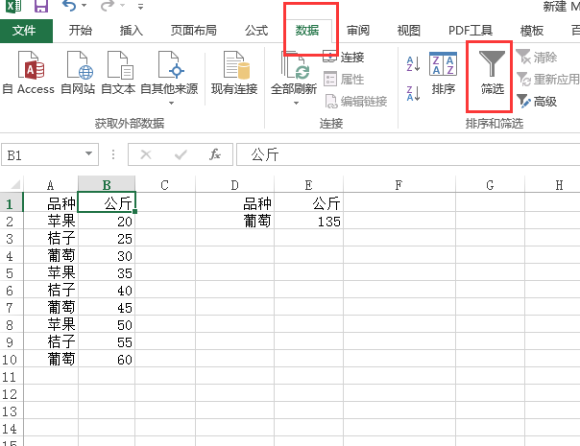Open 现有连接 dialog
The height and width of the screenshot is (446, 580).
(x=234, y=73)
